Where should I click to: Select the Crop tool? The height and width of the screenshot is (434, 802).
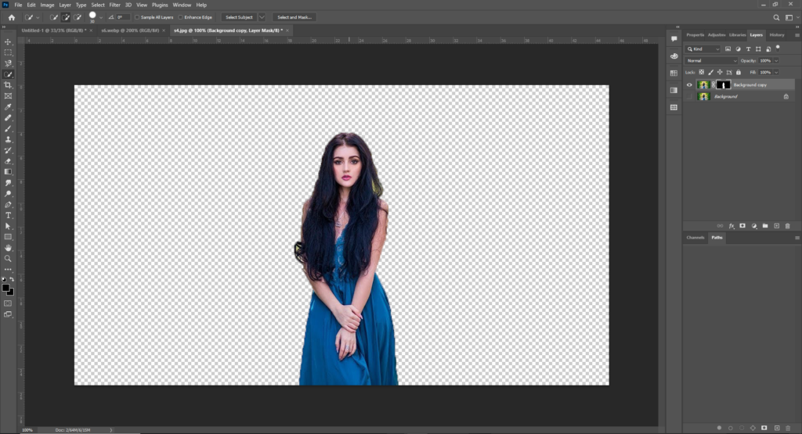click(x=9, y=85)
